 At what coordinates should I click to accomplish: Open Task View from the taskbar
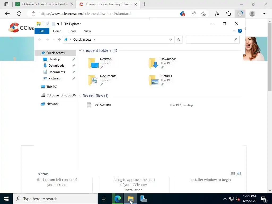(x=104, y=199)
